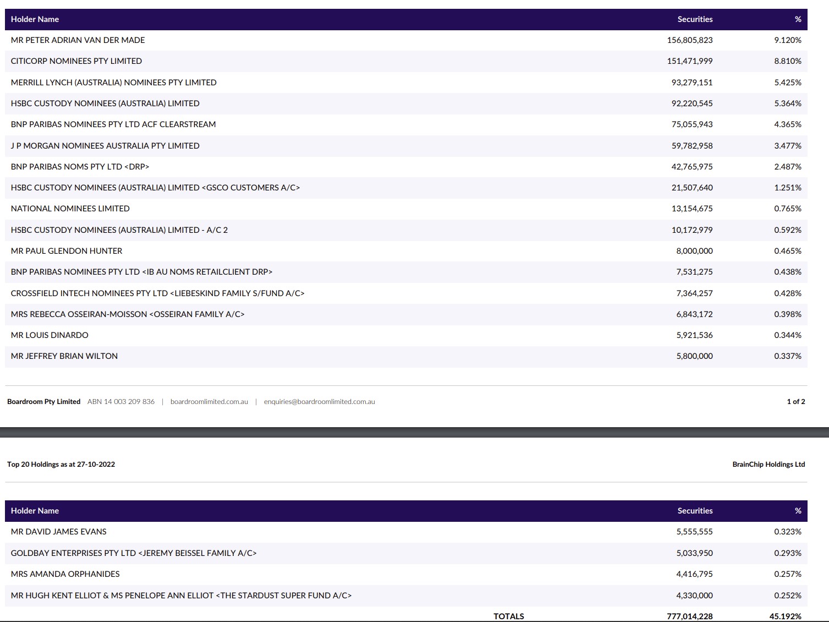Image resolution: width=829 pixels, height=622 pixels.
Task: Click the MR PETER ADRIAN VAN DER MADE row
Action: pos(78,40)
